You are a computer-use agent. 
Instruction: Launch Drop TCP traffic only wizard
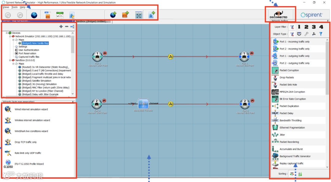pyautogui.click(x=25, y=142)
